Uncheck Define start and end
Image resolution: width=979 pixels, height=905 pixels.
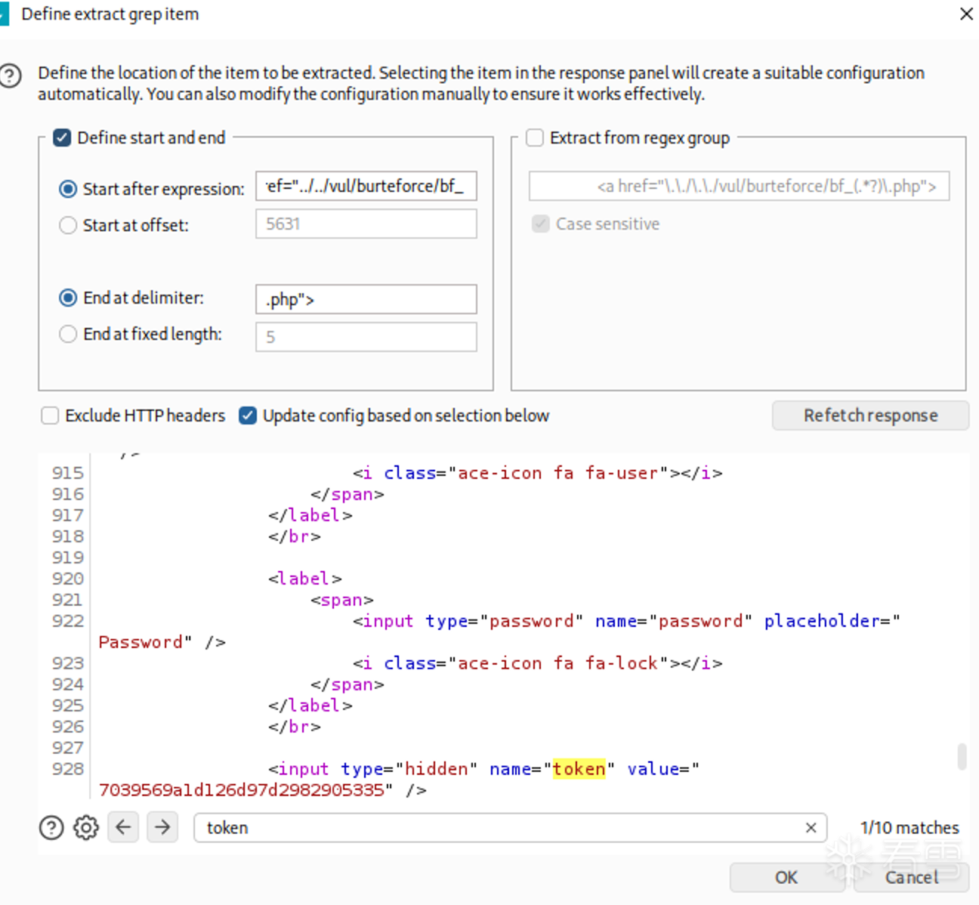[63, 137]
